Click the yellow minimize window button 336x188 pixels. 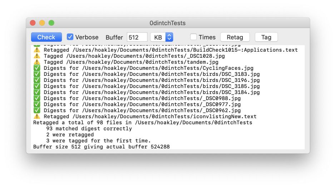coord(42,23)
